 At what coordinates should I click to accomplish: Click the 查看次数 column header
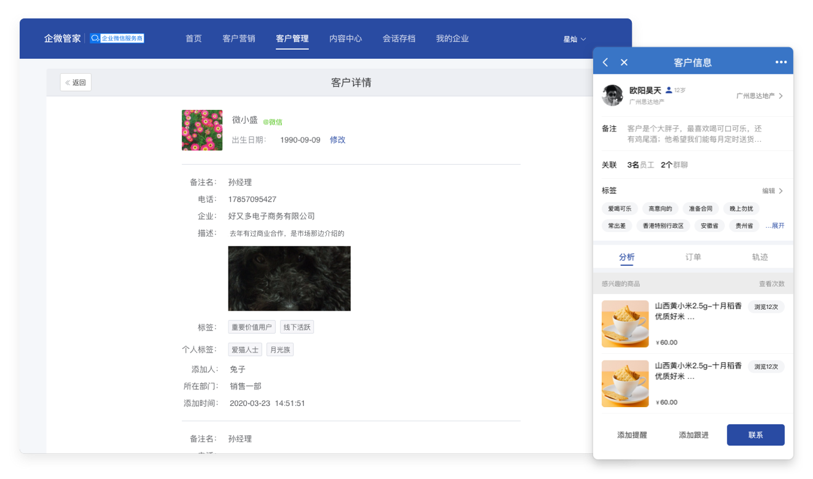pyautogui.click(x=772, y=284)
